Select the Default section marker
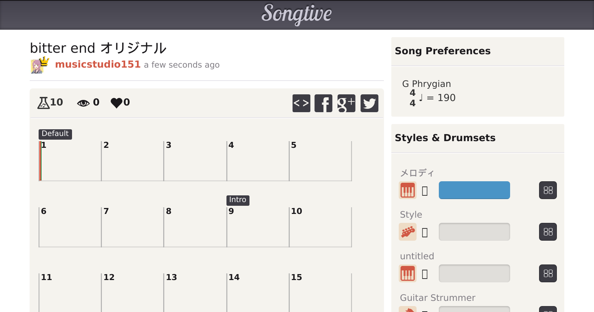 coord(55,134)
